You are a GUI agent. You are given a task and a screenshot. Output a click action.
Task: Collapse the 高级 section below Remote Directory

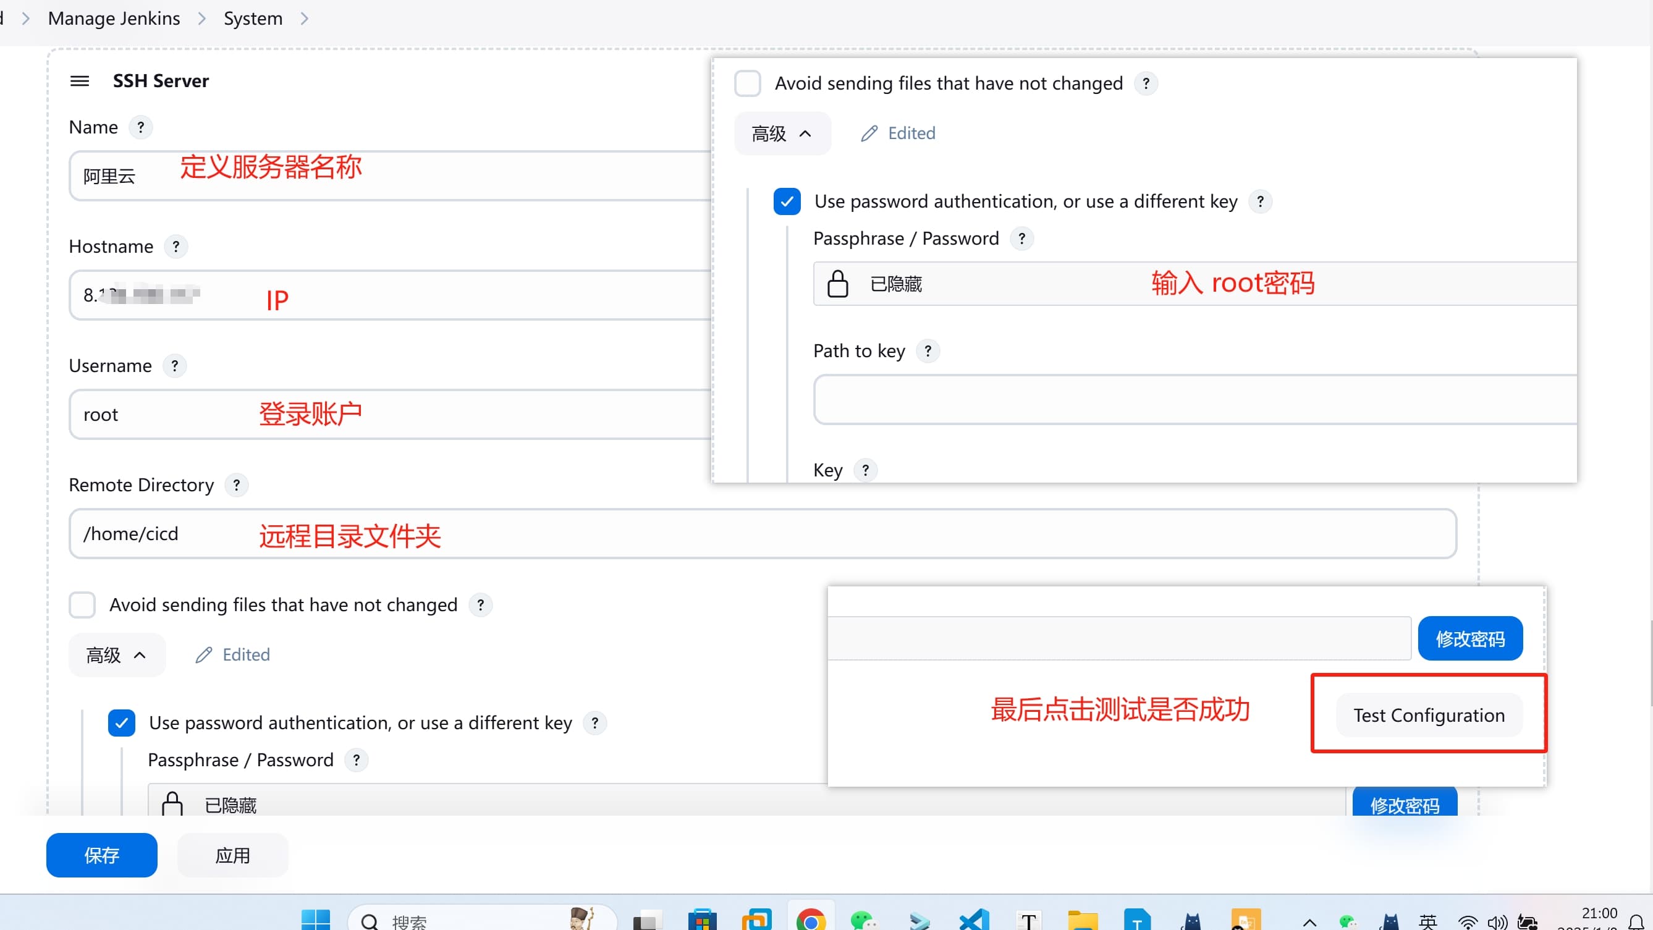pos(117,655)
